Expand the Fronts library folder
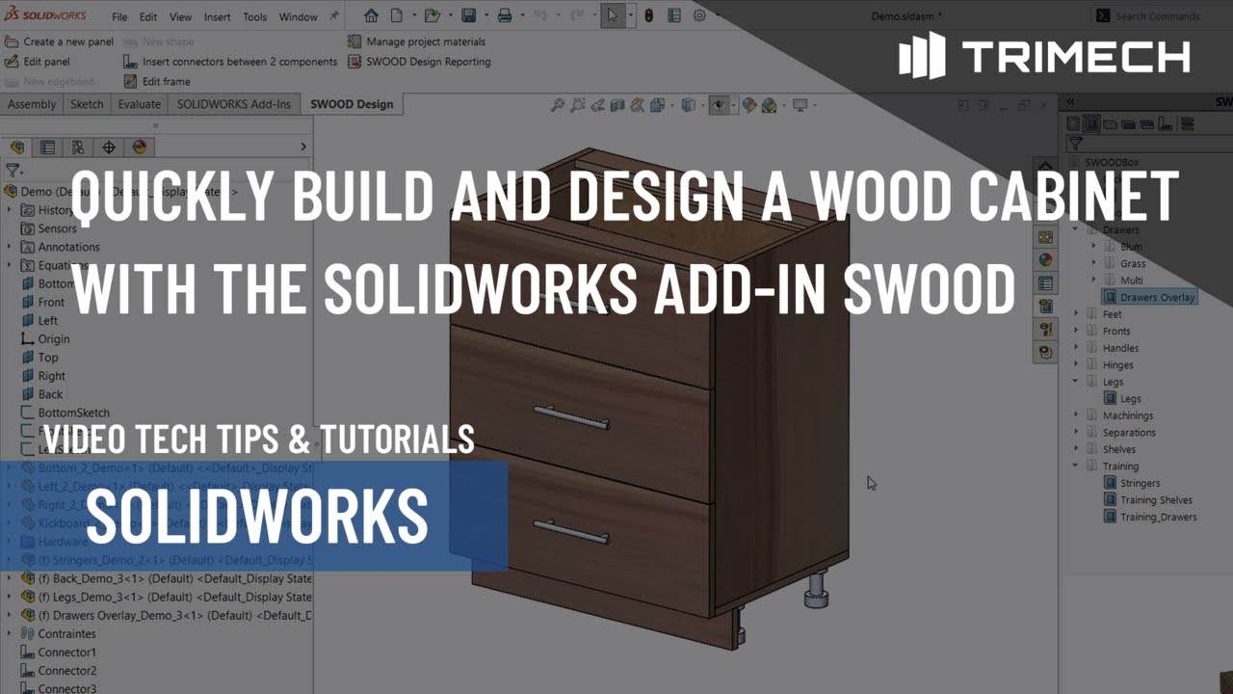The height and width of the screenshot is (694, 1233). click(x=1076, y=331)
